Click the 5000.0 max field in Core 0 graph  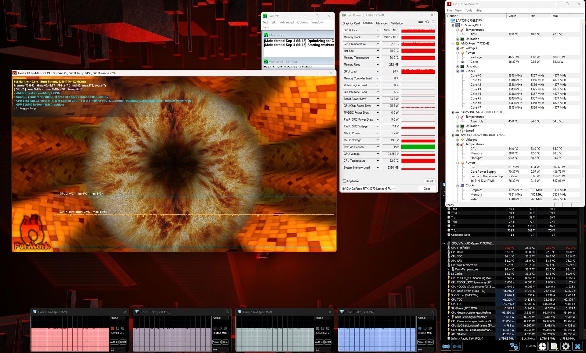[118, 318]
